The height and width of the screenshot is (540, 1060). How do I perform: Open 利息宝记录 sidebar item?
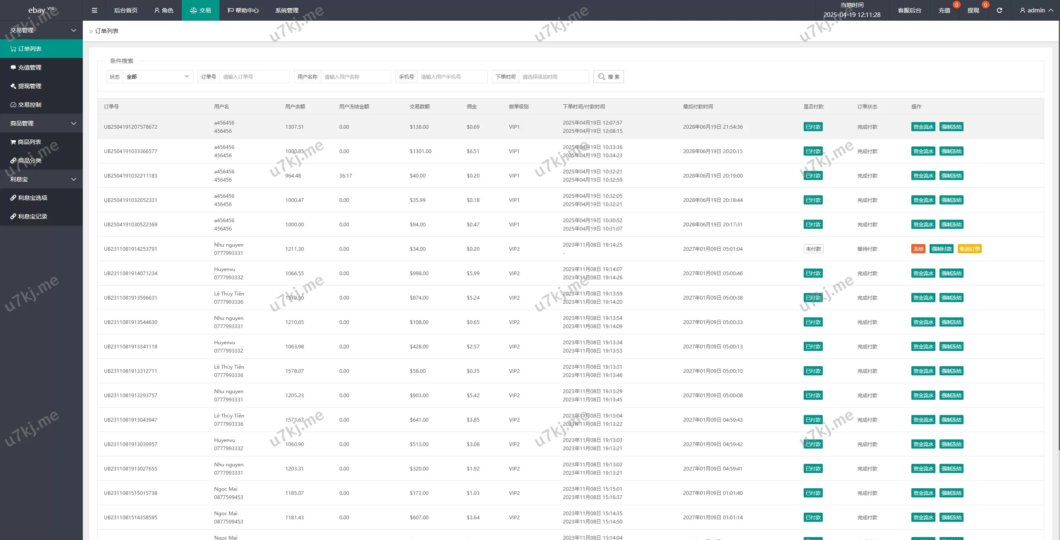32,216
